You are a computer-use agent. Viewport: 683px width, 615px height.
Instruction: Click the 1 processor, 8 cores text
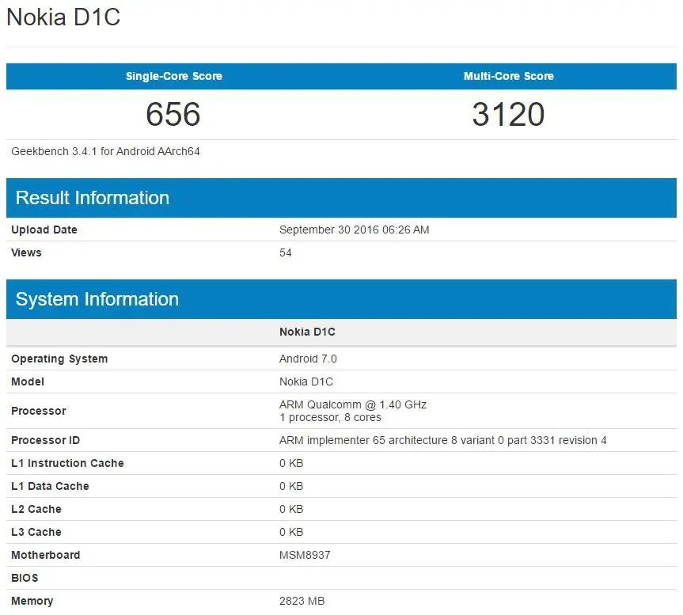coord(330,417)
